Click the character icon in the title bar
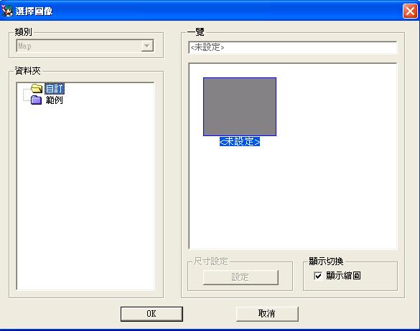 coord(7,11)
